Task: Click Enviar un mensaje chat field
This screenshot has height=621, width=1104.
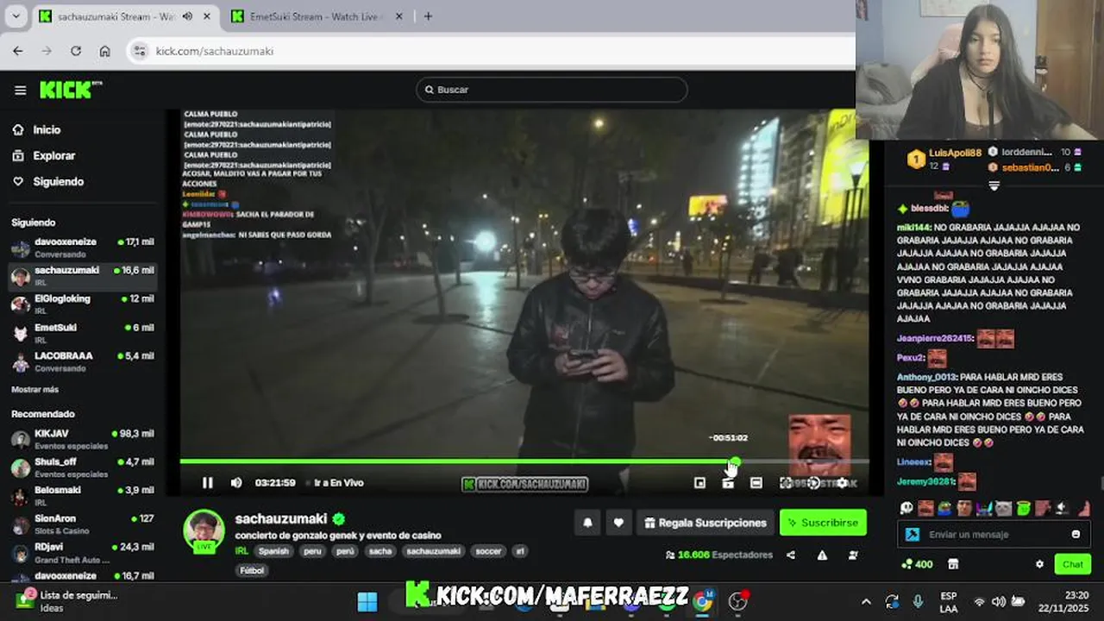Action: (x=992, y=534)
